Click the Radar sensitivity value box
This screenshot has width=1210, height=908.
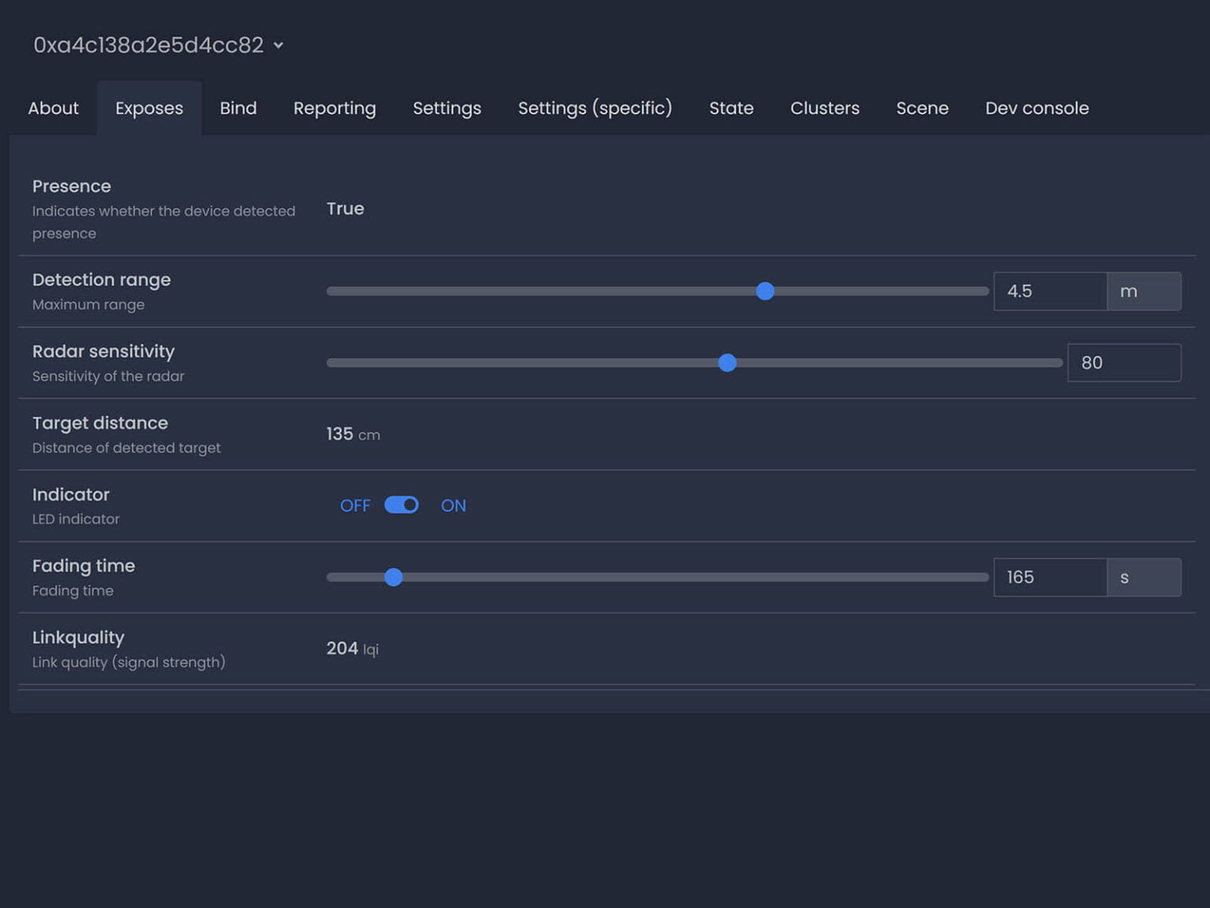pyautogui.click(x=1123, y=363)
